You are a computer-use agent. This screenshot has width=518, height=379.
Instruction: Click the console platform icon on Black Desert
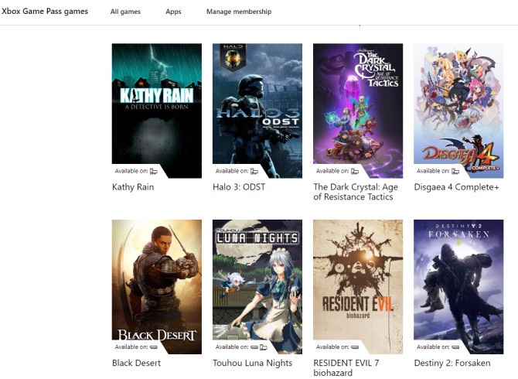(154, 347)
